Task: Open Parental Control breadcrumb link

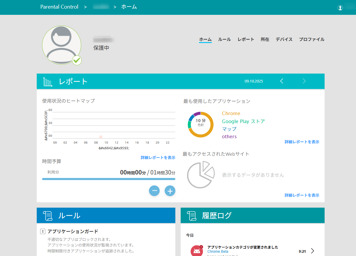Action: click(x=59, y=7)
